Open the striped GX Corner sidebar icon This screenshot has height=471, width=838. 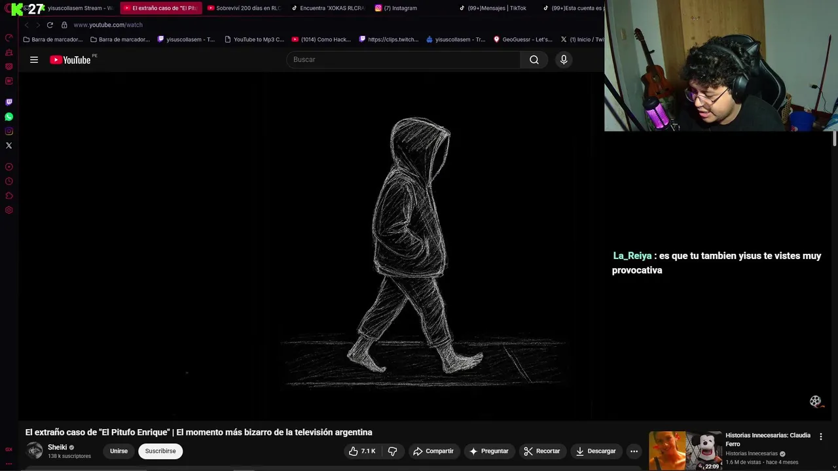(9, 67)
